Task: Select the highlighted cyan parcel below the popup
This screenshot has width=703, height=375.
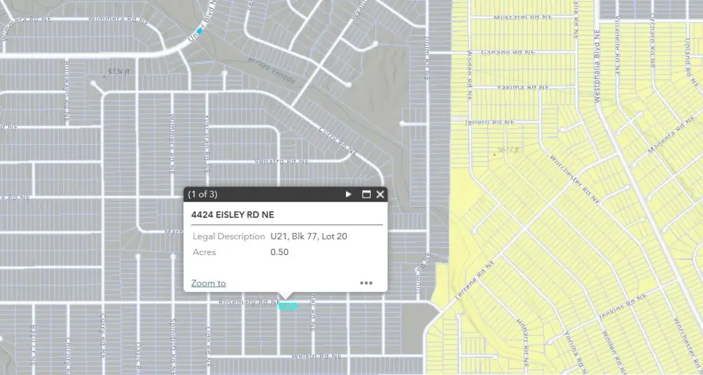Action: 288,306
